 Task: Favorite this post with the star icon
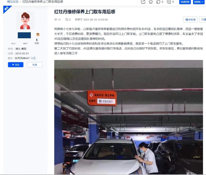tap(151, 2)
